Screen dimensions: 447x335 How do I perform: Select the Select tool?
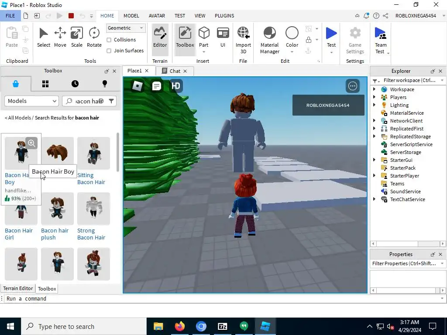pos(43,38)
